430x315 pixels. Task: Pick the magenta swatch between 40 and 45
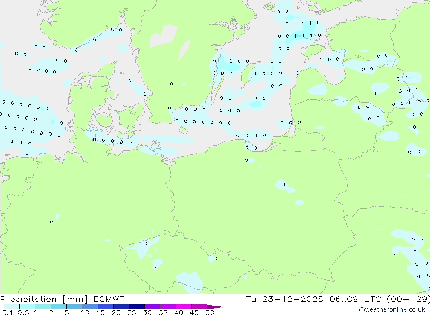pos(184,306)
